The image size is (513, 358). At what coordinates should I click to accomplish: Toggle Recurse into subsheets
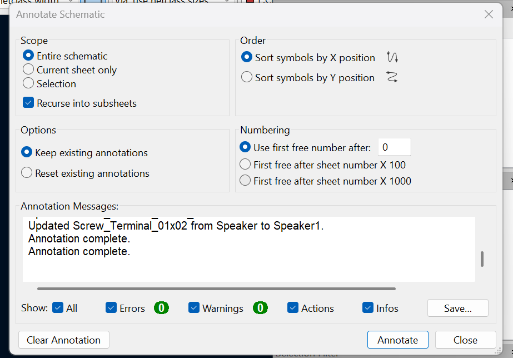pyautogui.click(x=28, y=103)
